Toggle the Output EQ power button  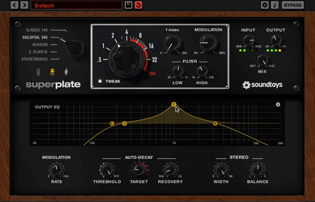[278, 104]
